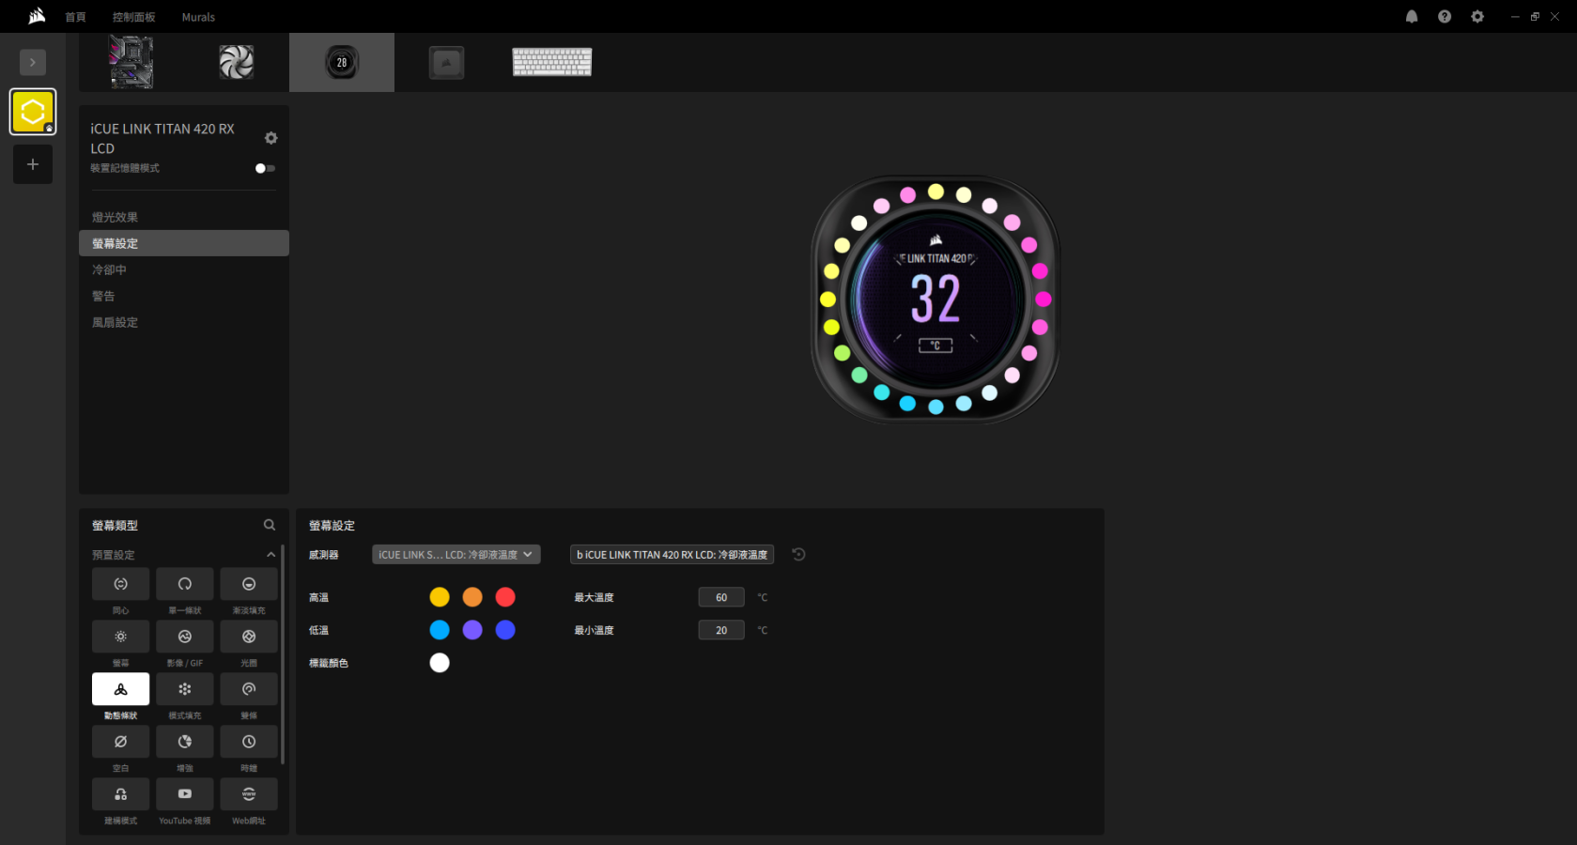The height and width of the screenshot is (845, 1577).
Task: Click the 最大溫度 value field
Action: point(721,597)
